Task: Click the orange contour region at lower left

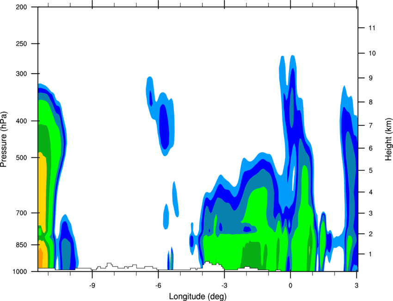Action: [x=40, y=258]
